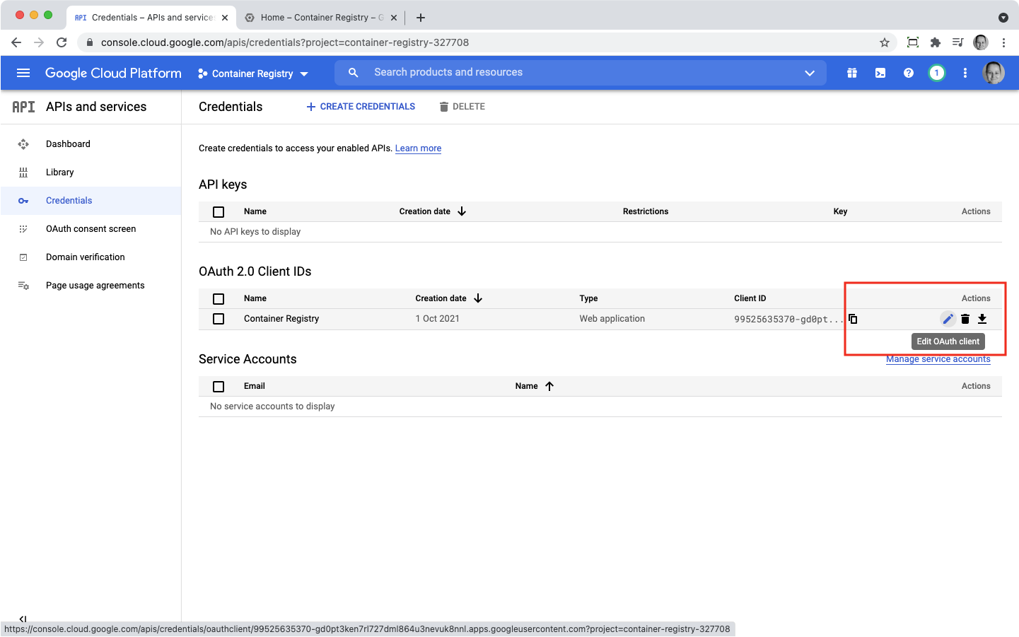Tick the select-all checkbox for Service Accounts
Screen dimensions: 1019x637
click(219, 387)
